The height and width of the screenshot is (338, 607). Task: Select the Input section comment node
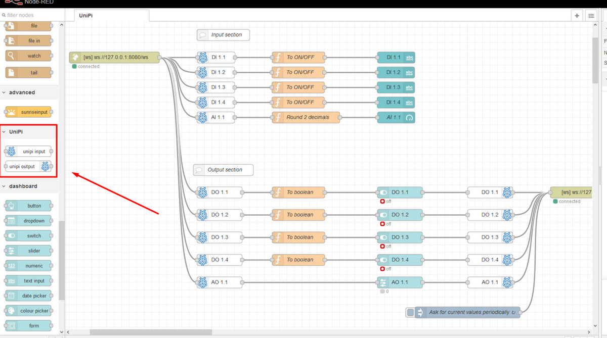223,35
